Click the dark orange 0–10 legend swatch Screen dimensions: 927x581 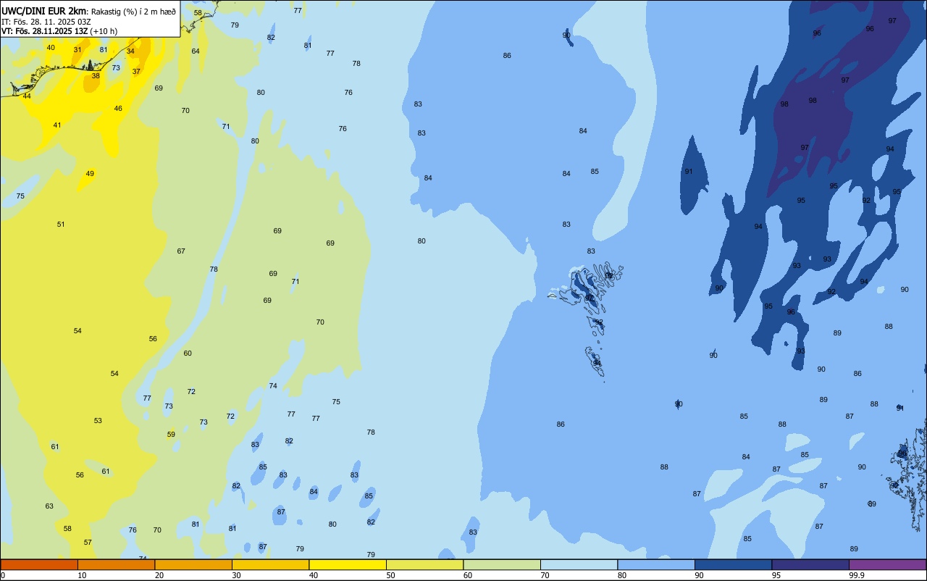click(39, 564)
